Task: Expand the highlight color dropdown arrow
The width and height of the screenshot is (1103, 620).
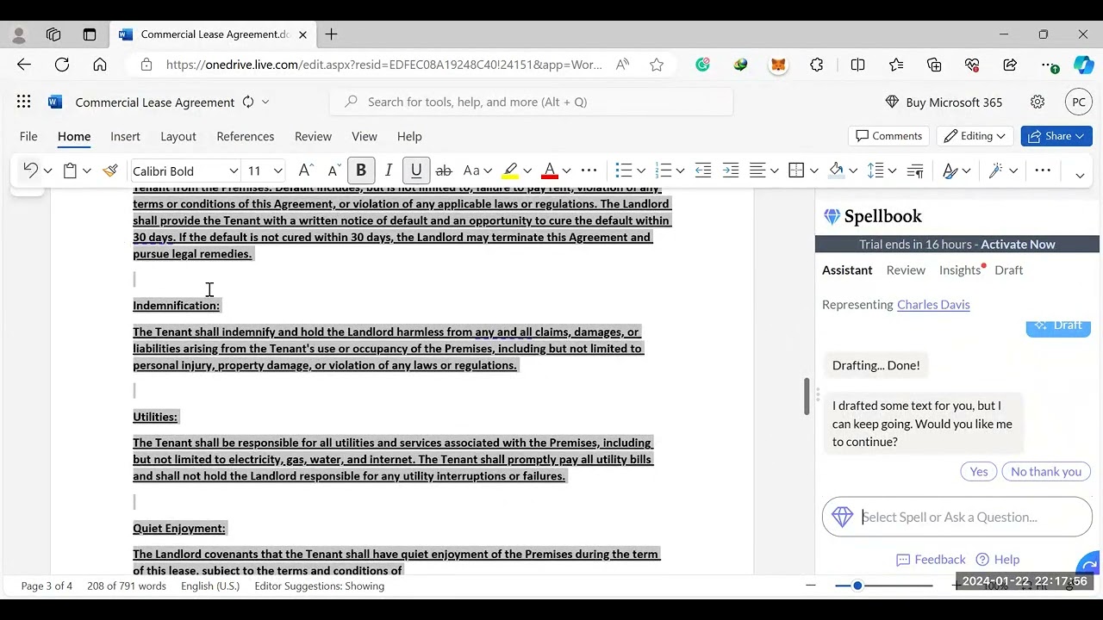Action: (527, 170)
